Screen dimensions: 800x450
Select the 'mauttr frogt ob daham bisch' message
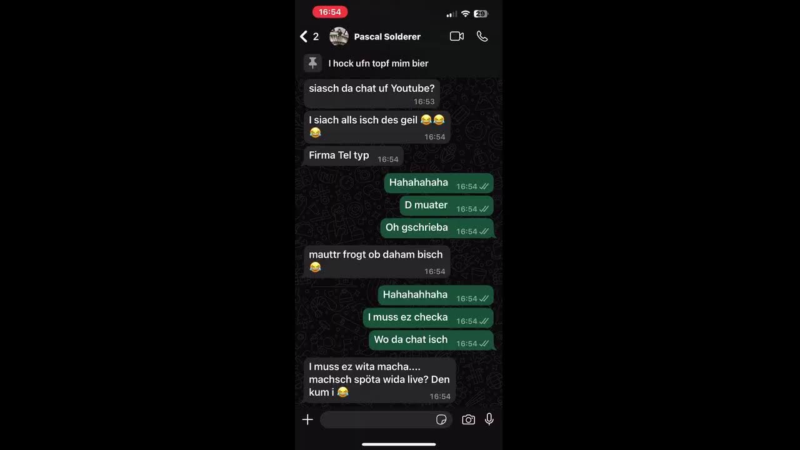(377, 261)
